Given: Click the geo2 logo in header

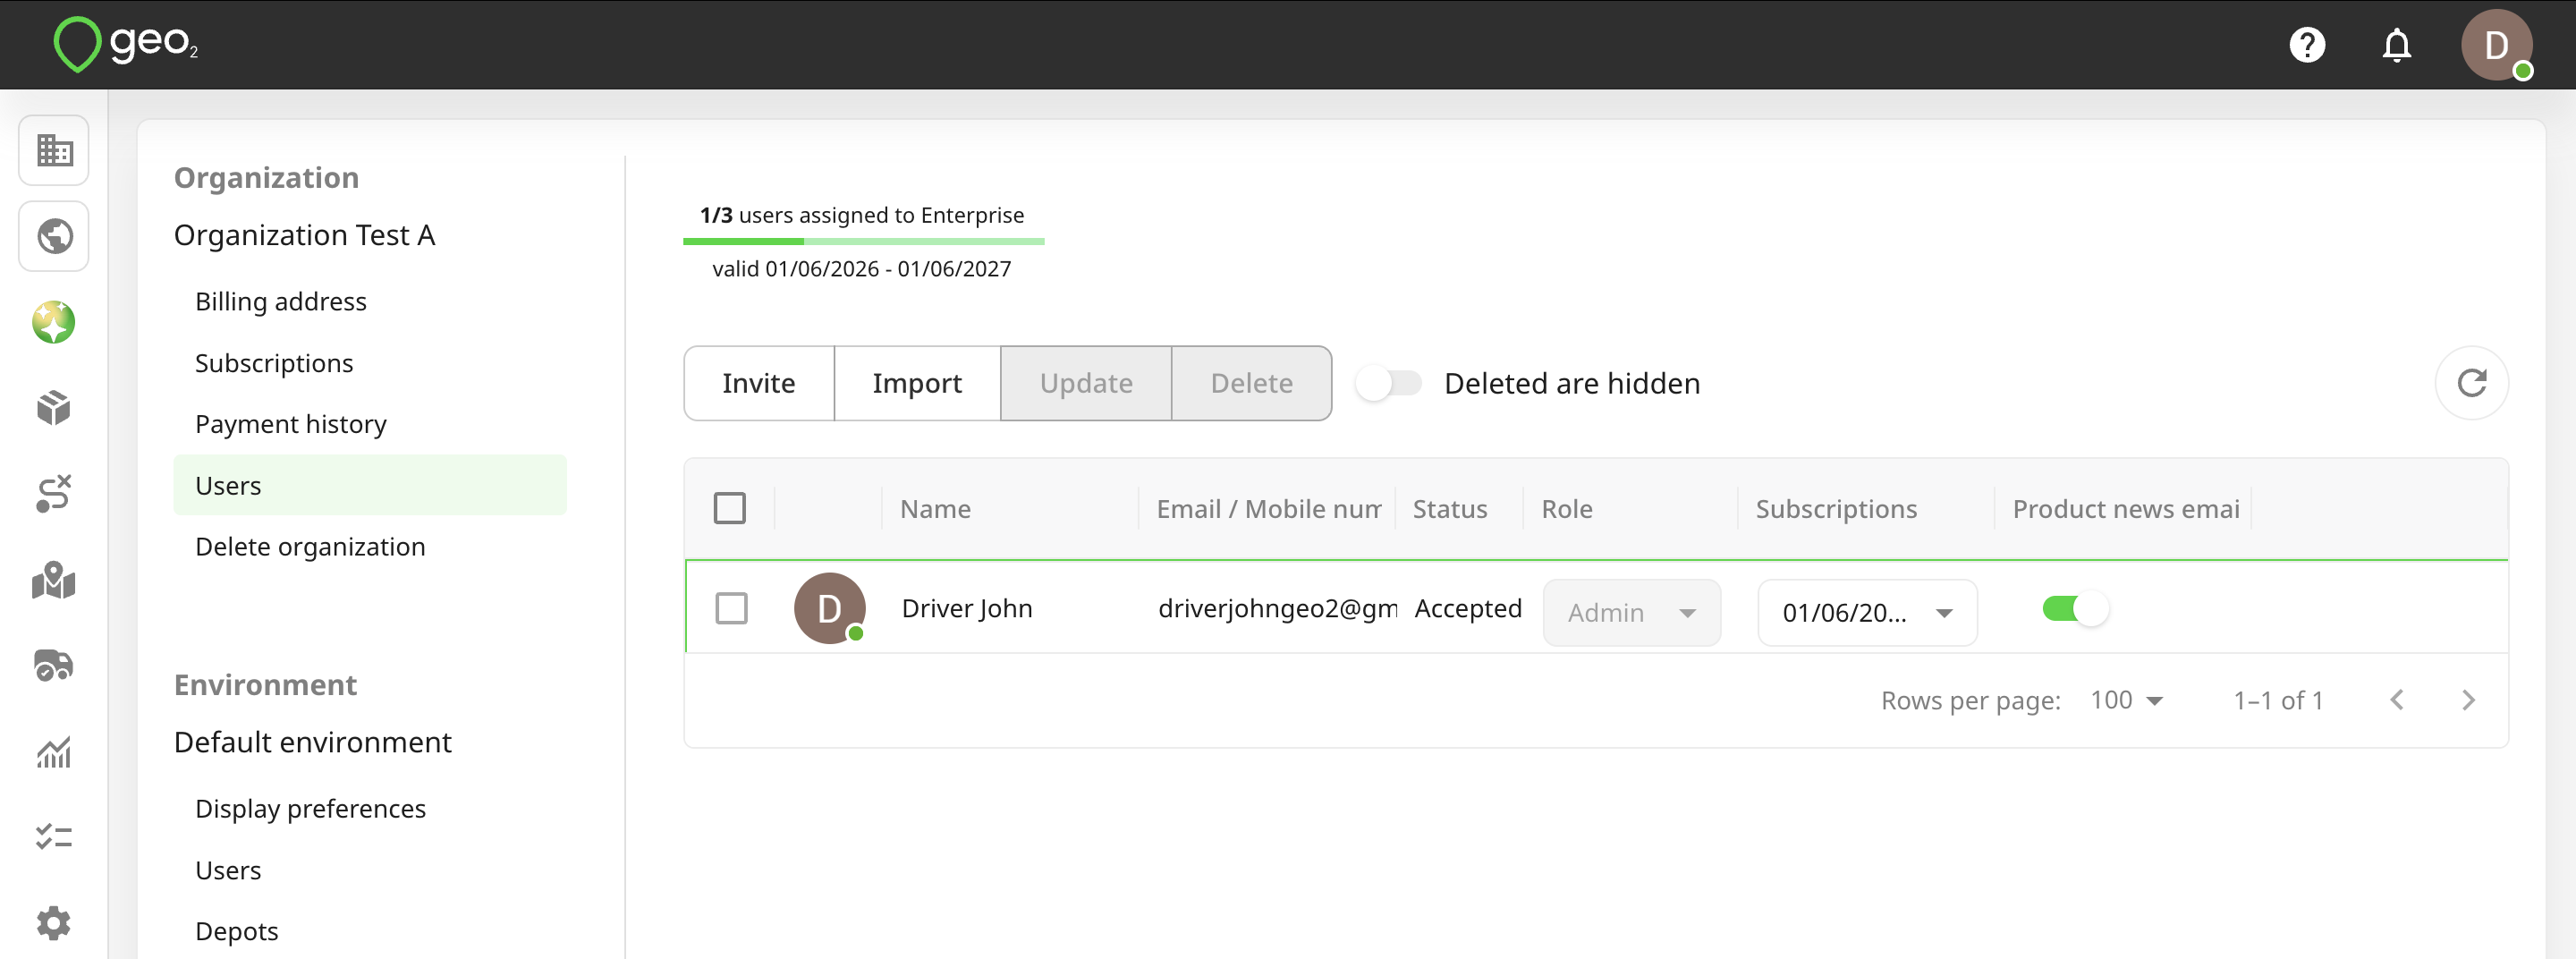Looking at the screenshot, I should 126,44.
